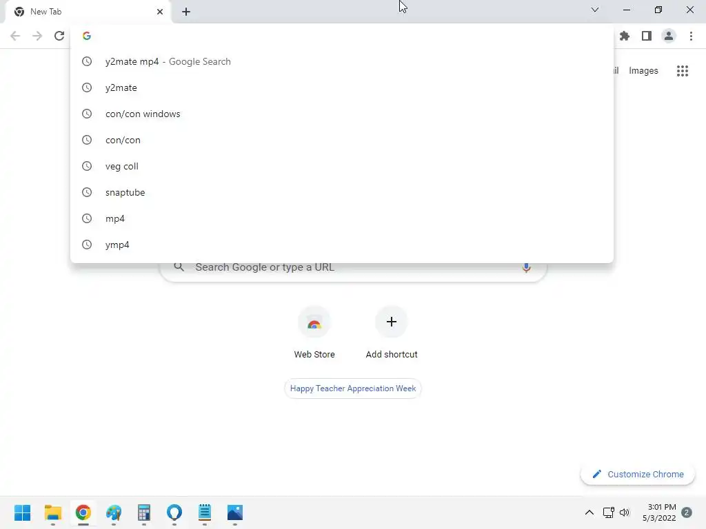Open the Extensions puzzle icon
Screen dimensions: 706x529
(625, 36)
